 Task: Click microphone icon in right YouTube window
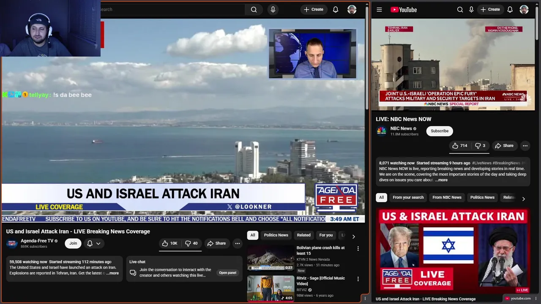pyautogui.click(x=471, y=9)
